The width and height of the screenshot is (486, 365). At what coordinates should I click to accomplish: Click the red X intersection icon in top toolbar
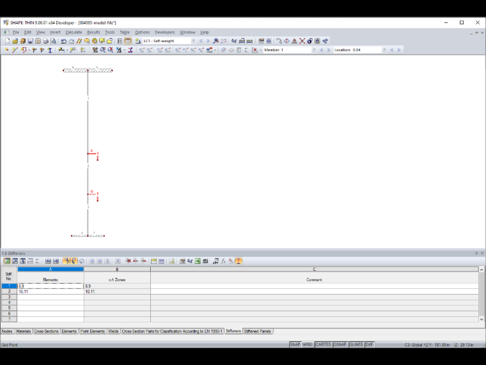tap(302, 41)
